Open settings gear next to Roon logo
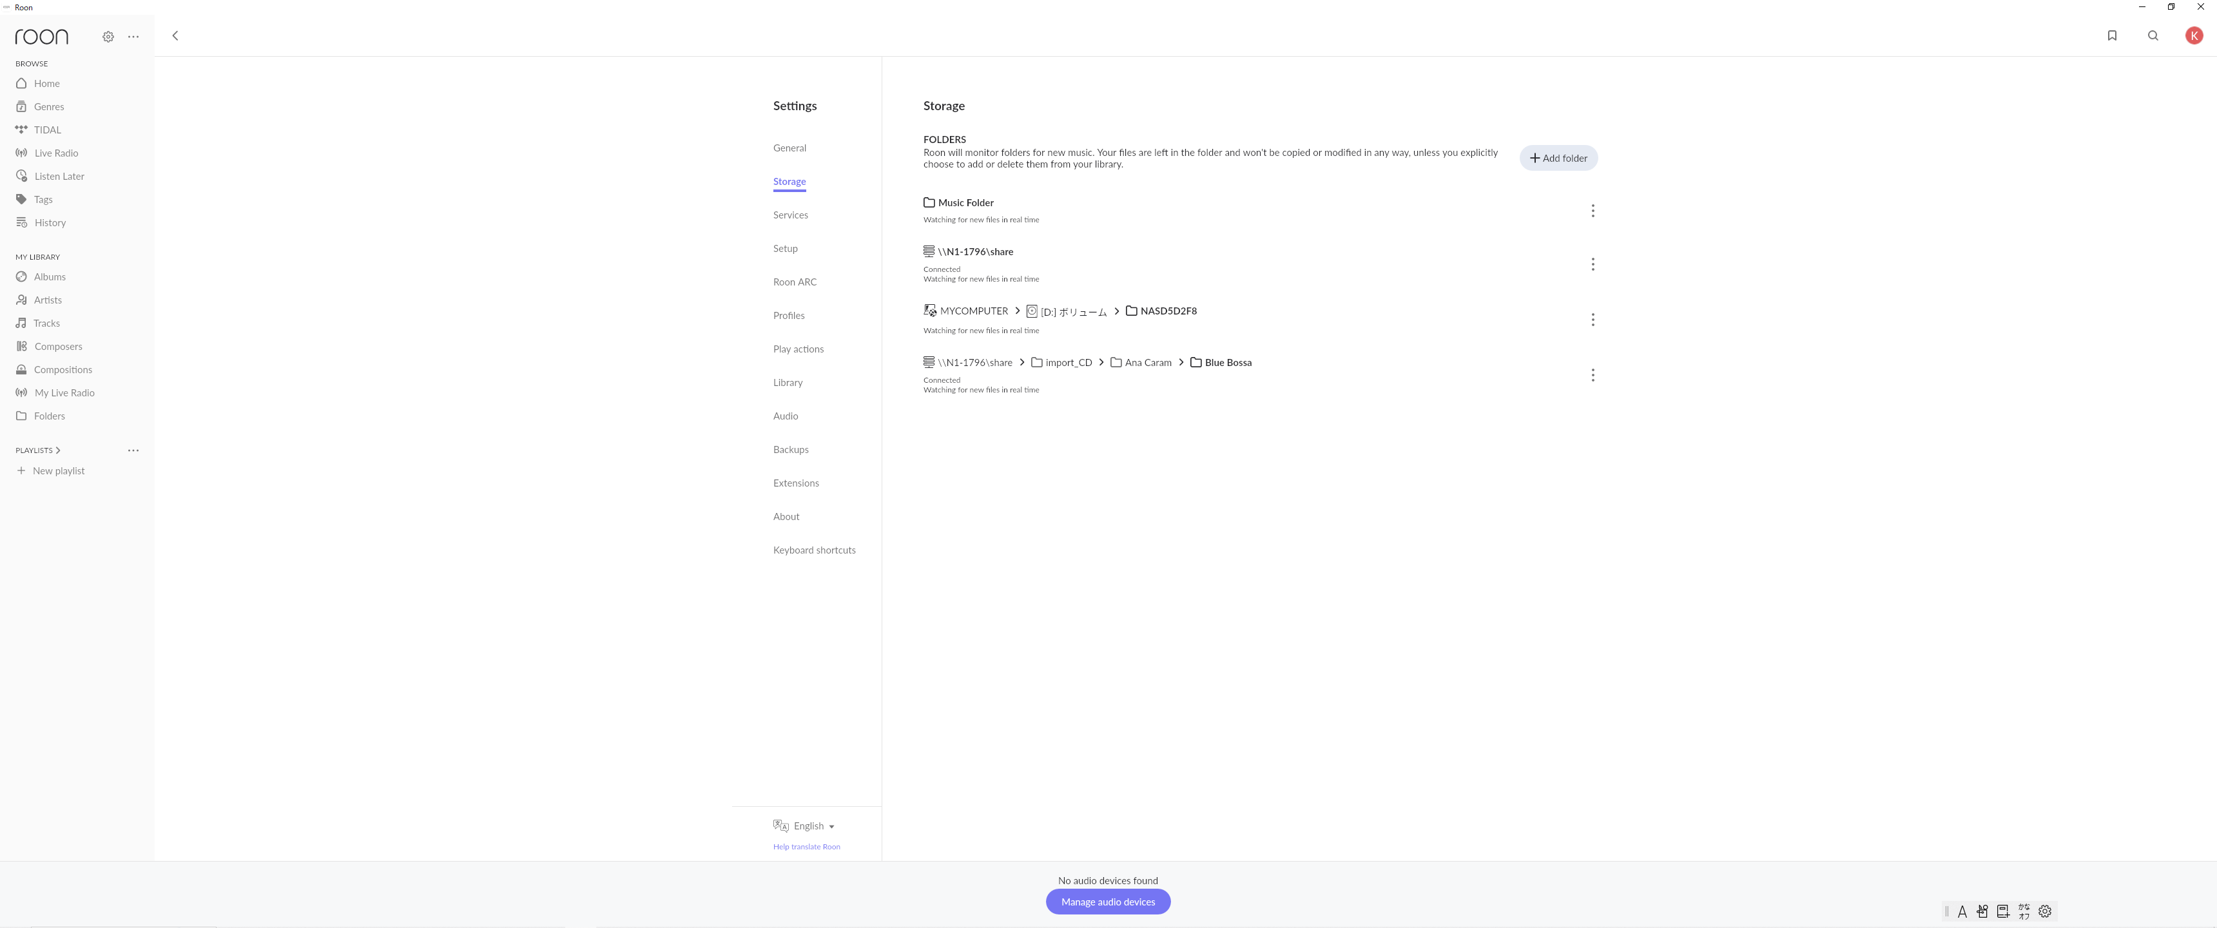The width and height of the screenshot is (2217, 928). (x=108, y=37)
